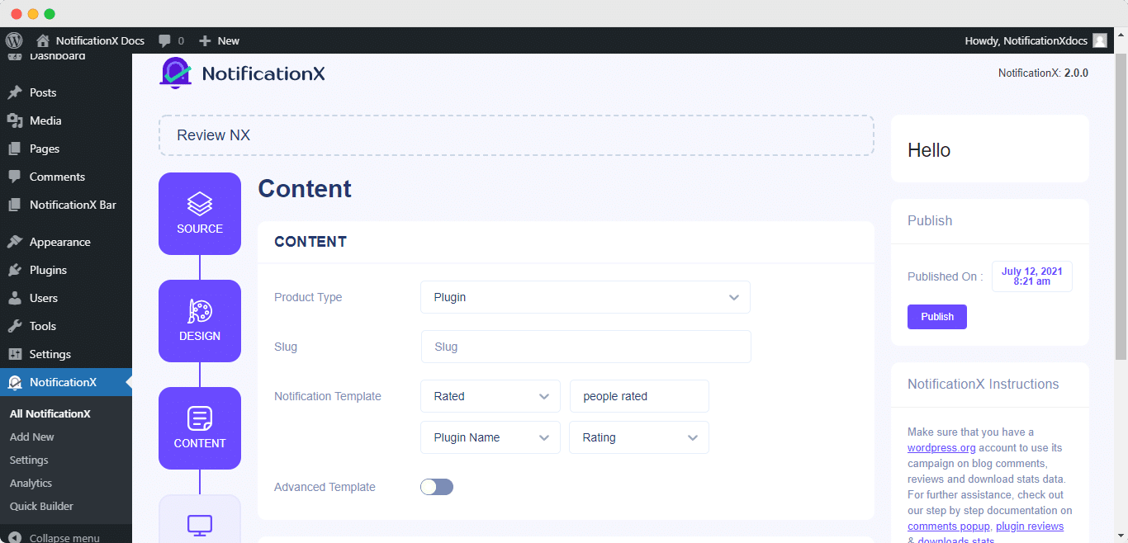Click the Posts pin icon in sidebar
This screenshot has height=543, width=1128.
[14, 92]
